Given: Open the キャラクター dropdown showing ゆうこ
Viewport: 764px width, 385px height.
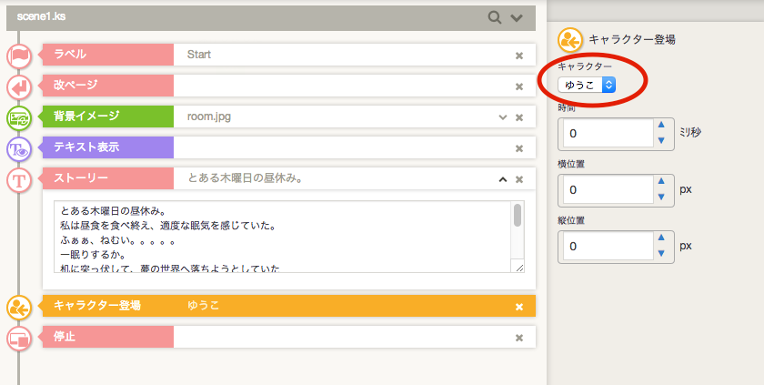Looking at the screenshot, I should tap(587, 85).
